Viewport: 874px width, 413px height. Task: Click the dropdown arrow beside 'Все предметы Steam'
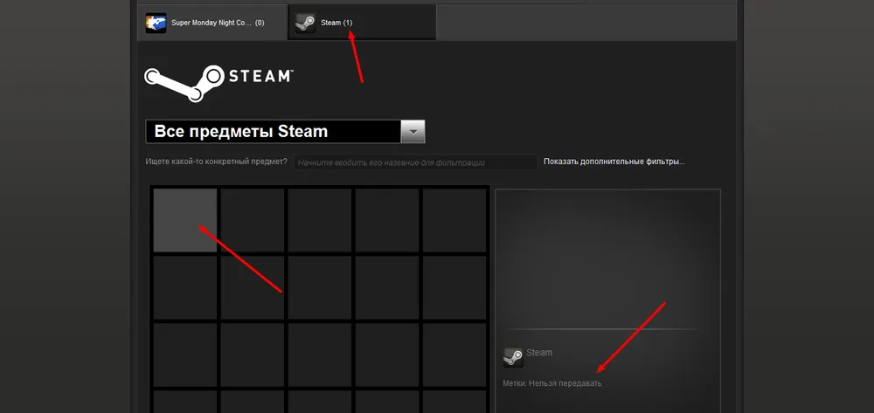(413, 132)
